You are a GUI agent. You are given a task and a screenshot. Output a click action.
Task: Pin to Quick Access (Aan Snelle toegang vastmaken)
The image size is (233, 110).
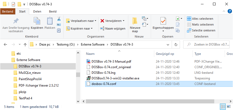tap(16, 25)
